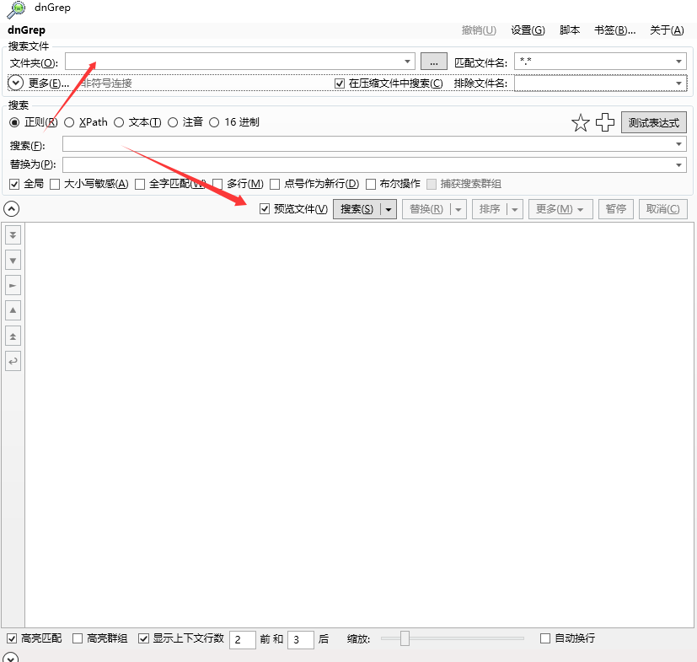Enable 大小写敏感(A) checkbox
Screen dimensions: 697x662
coord(55,184)
